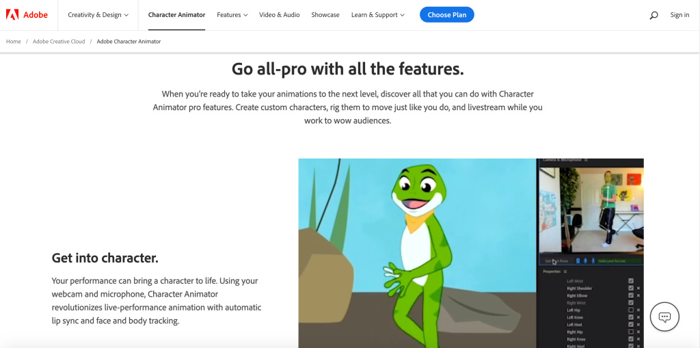Open the Properties panel menu icon
700x348 pixels.
click(565, 271)
